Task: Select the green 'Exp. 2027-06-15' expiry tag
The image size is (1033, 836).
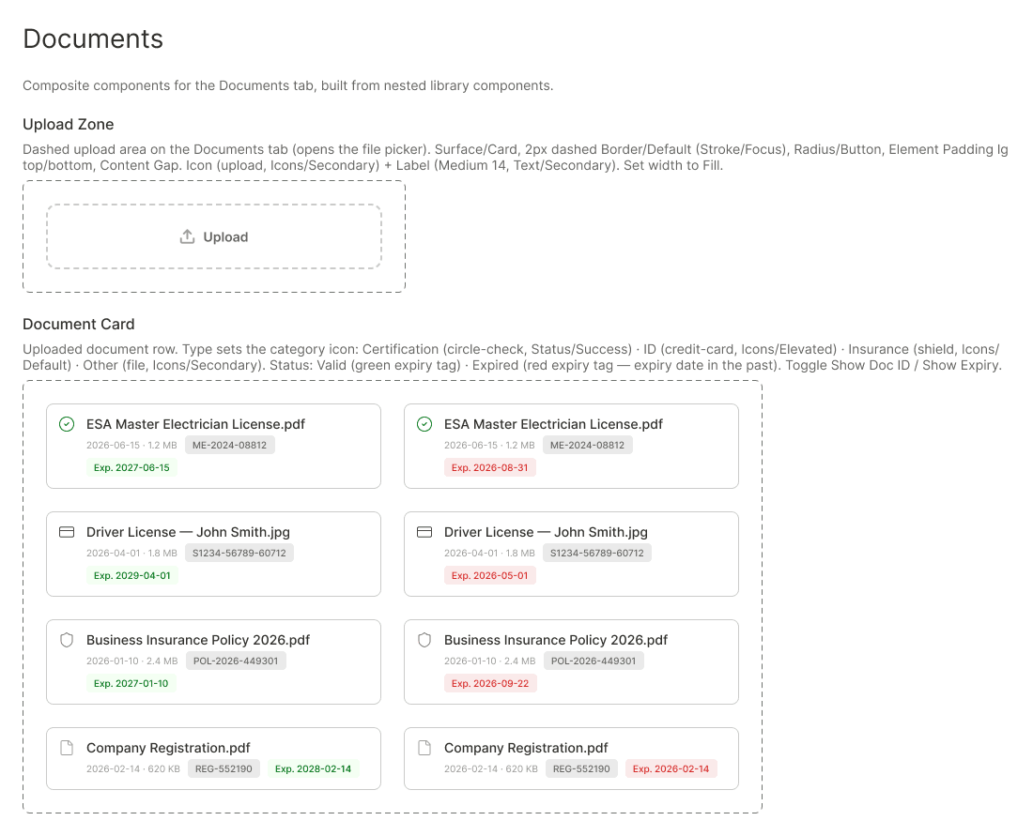Action: point(131,467)
